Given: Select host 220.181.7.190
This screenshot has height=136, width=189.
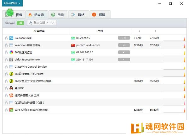Looking at the screenshot, I should coord(84,60).
